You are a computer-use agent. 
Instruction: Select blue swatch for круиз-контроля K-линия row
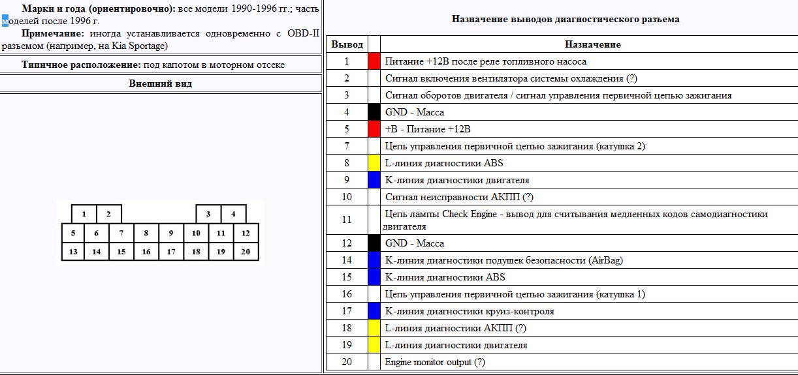pyautogui.click(x=374, y=311)
